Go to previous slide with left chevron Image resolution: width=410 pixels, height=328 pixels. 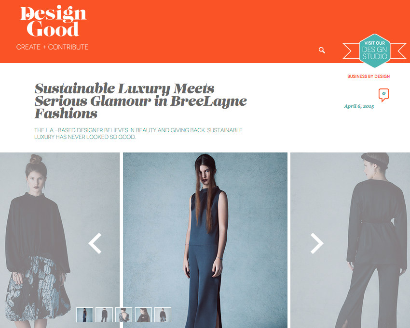click(95, 243)
